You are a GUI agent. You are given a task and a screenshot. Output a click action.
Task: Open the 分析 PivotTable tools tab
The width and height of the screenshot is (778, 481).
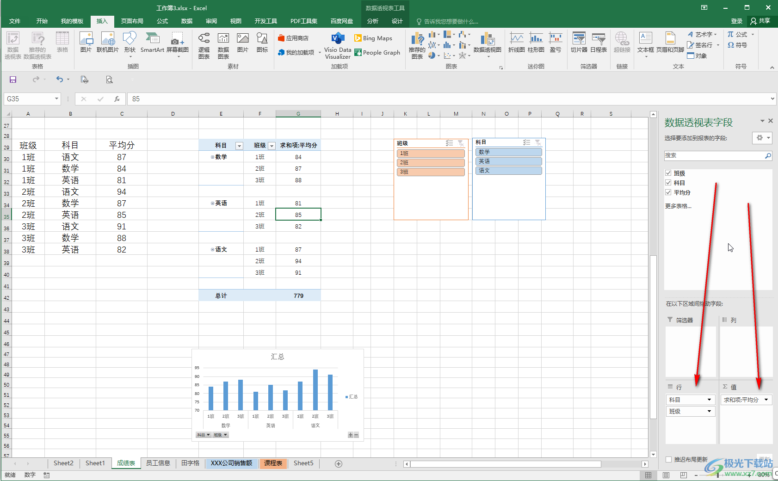point(372,21)
